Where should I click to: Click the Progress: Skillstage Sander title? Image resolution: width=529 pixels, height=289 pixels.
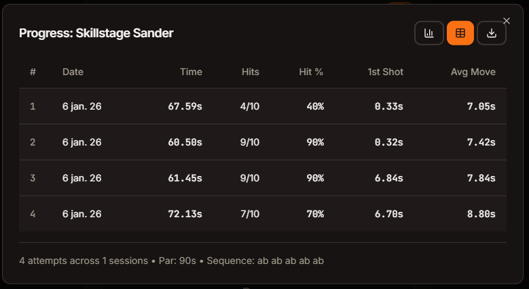96,33
